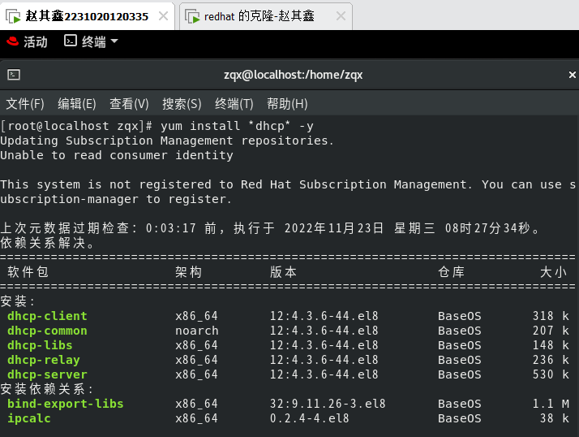Viewport: 579px width, 437px height.
Task: Click the 大小 column header
Action: 553,272
